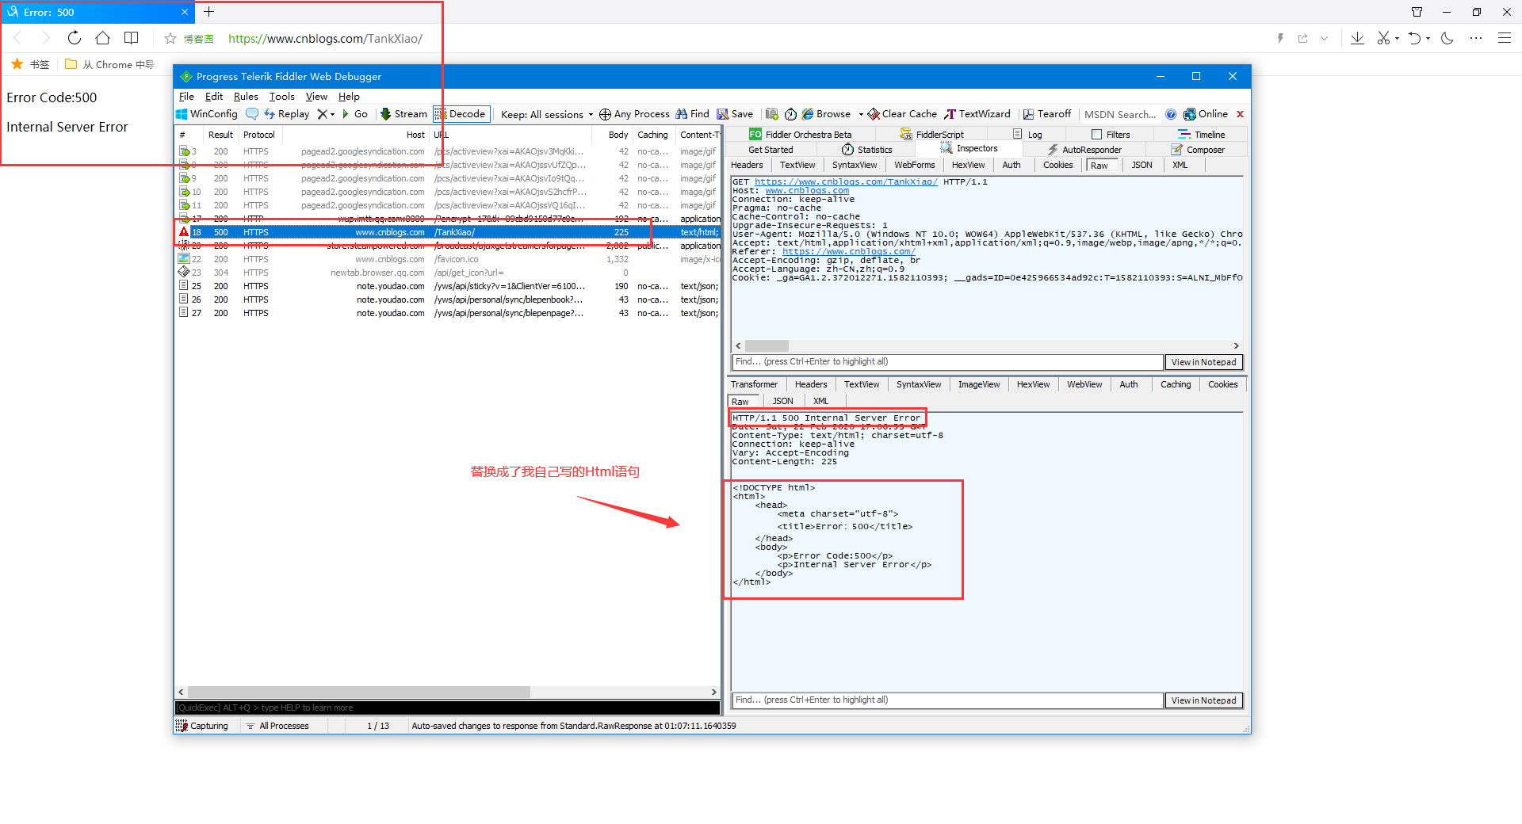Expand the Browse dropdown arrow
1522x824 pixels.
861,114
